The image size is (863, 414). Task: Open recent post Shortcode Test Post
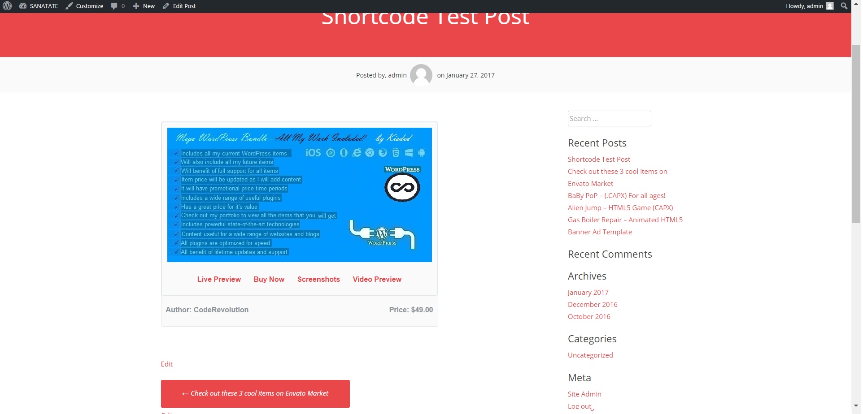pyautogui.click(x=599, y=159)
